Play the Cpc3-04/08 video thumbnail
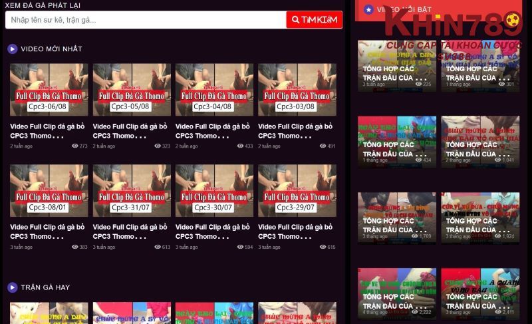532x324 pixels. click(x=214, y=90)
